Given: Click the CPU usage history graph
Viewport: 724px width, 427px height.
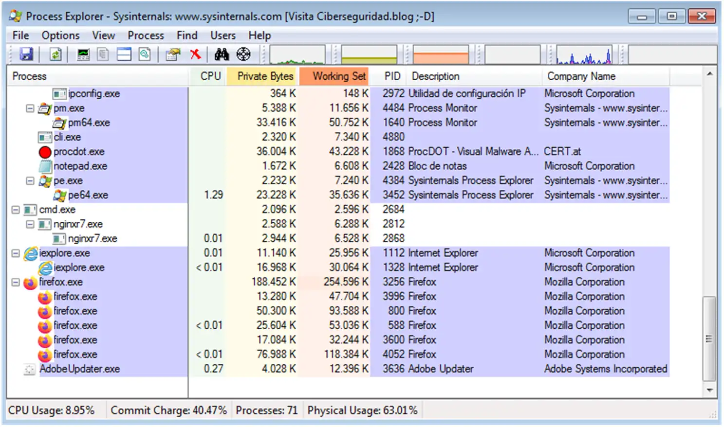Looking at the screenshot, I should 297,54.
